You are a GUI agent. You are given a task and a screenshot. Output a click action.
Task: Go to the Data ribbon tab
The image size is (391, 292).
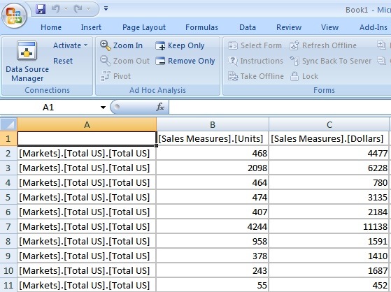click(248, 27)
